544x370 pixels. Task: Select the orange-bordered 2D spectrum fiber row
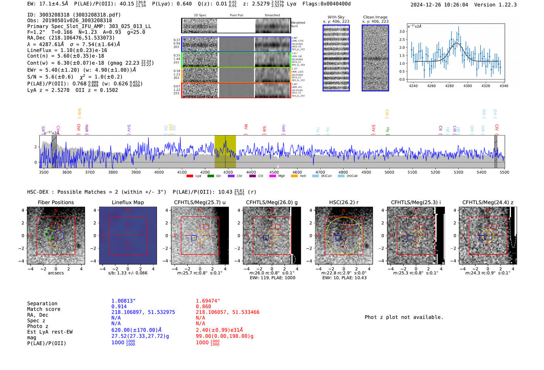point(236,75)
